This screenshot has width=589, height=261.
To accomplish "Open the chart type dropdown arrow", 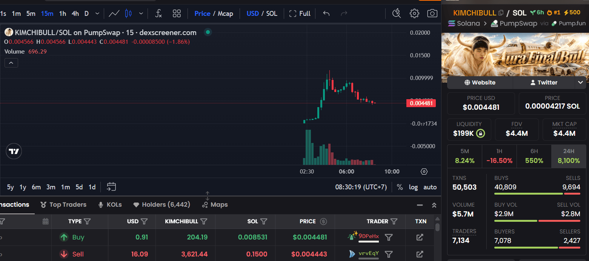I will tap(141, 14).
